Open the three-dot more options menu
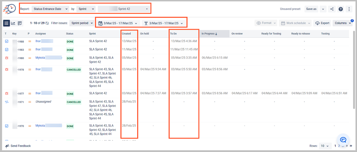The height and width of the screenshot is (152, 357). [349, 9]
